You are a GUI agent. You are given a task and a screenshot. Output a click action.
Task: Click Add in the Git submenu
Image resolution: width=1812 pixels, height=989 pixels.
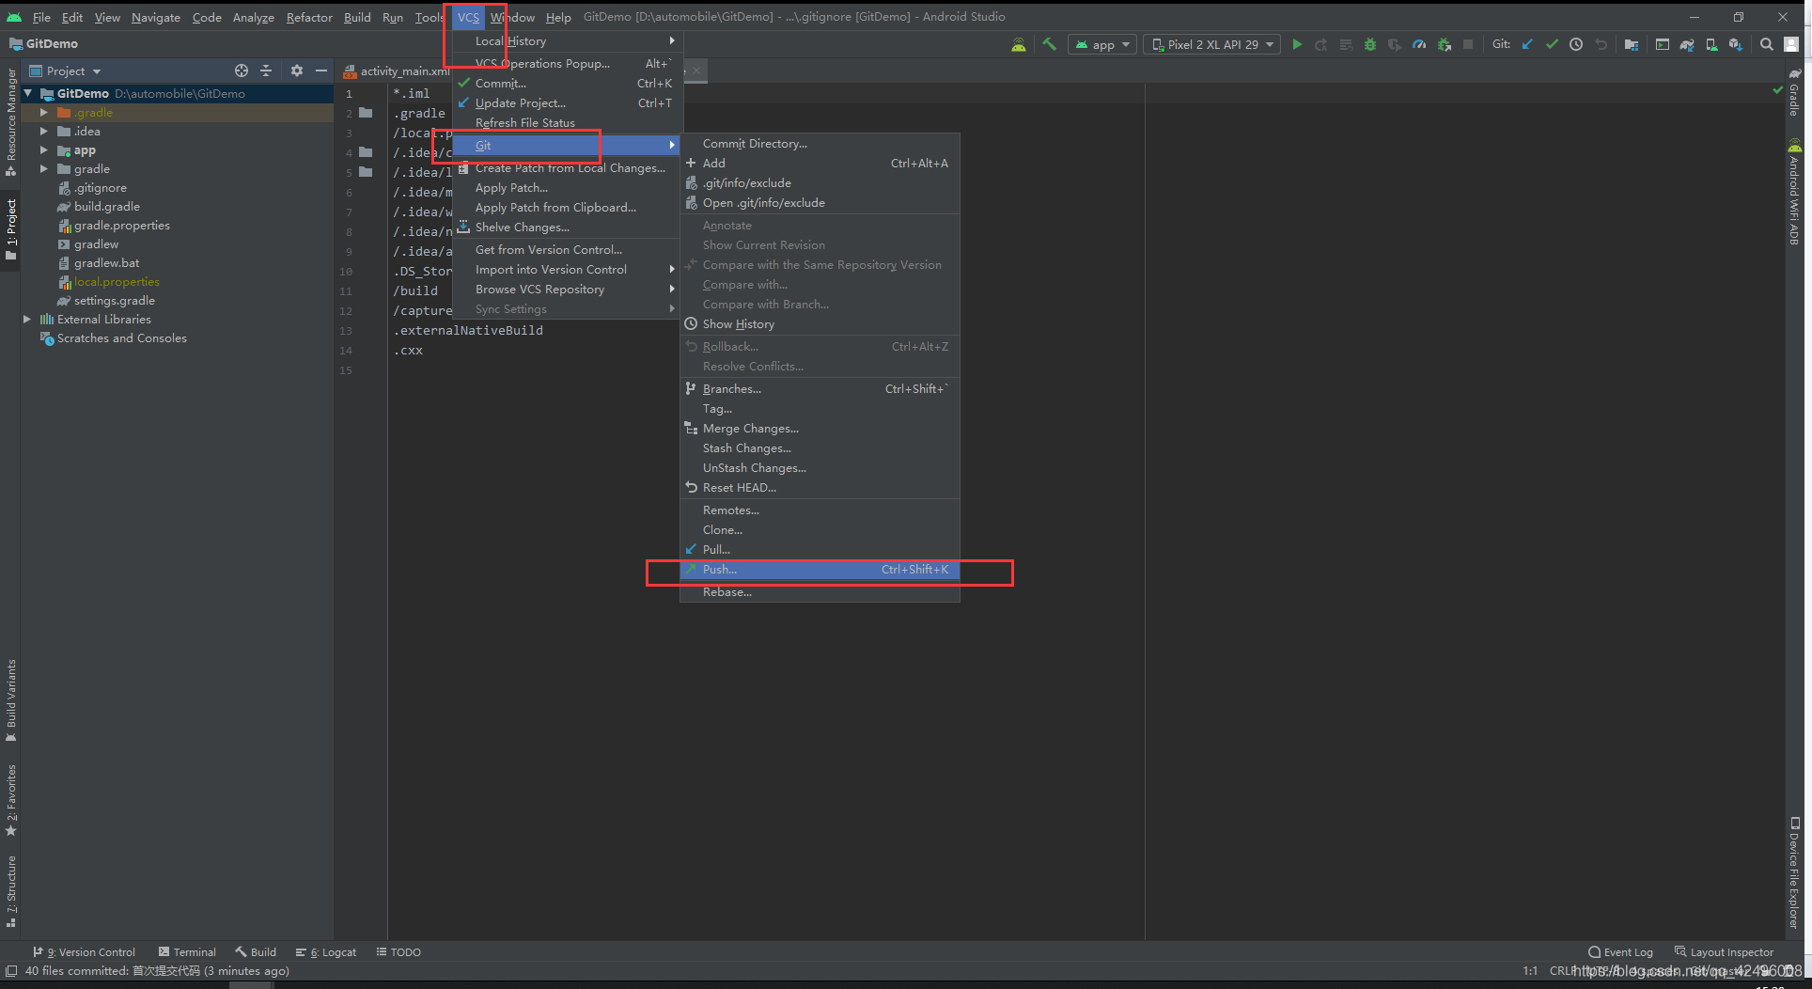click(x=820, y=164)
